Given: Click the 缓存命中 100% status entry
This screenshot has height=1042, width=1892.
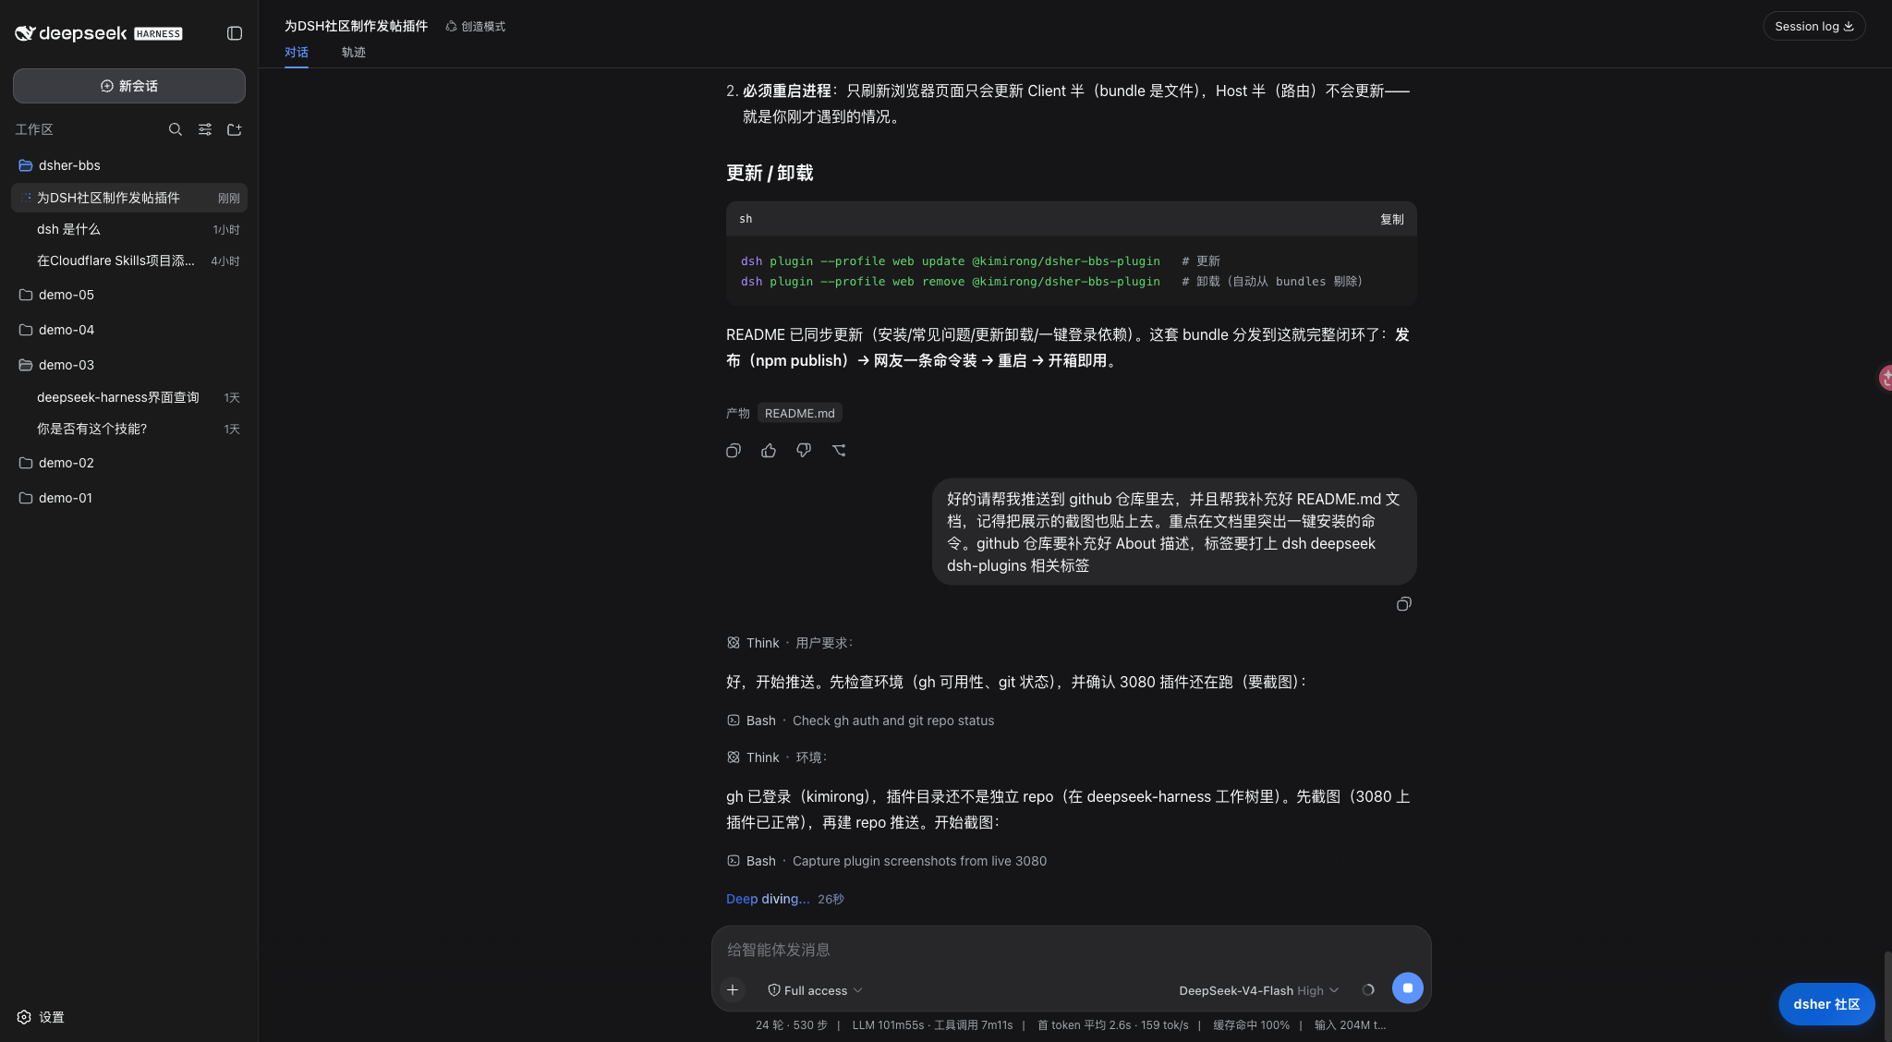Looking at the screenshot, I should (x=1251, y=1025).
